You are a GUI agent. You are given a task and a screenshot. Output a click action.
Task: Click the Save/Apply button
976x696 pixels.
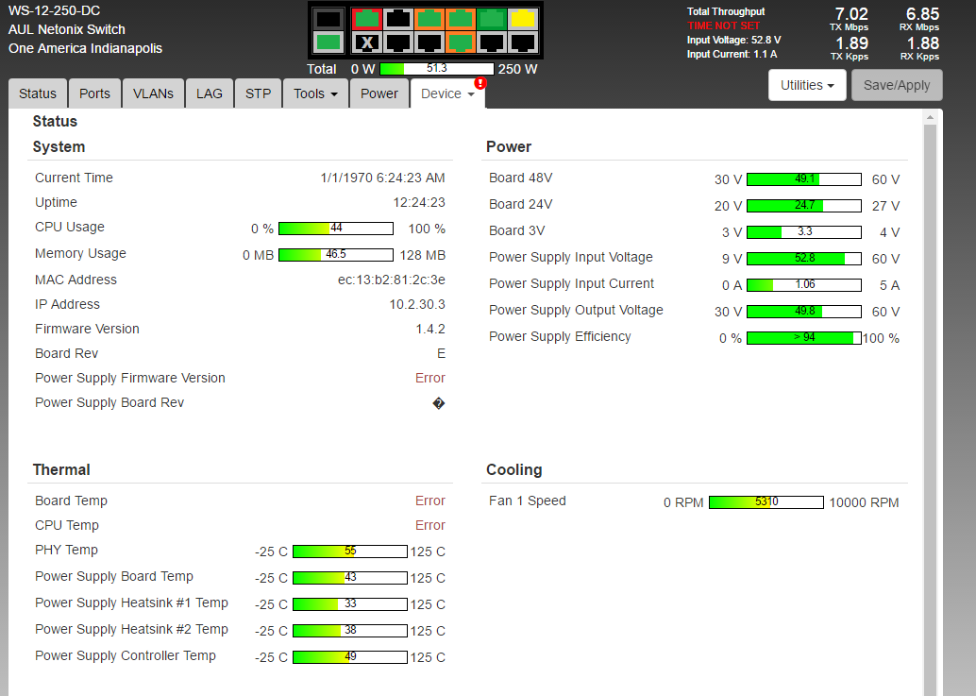897,85
